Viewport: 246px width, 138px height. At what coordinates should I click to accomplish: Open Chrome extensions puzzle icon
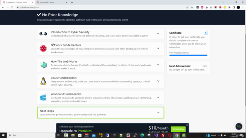tap(229, 7)
